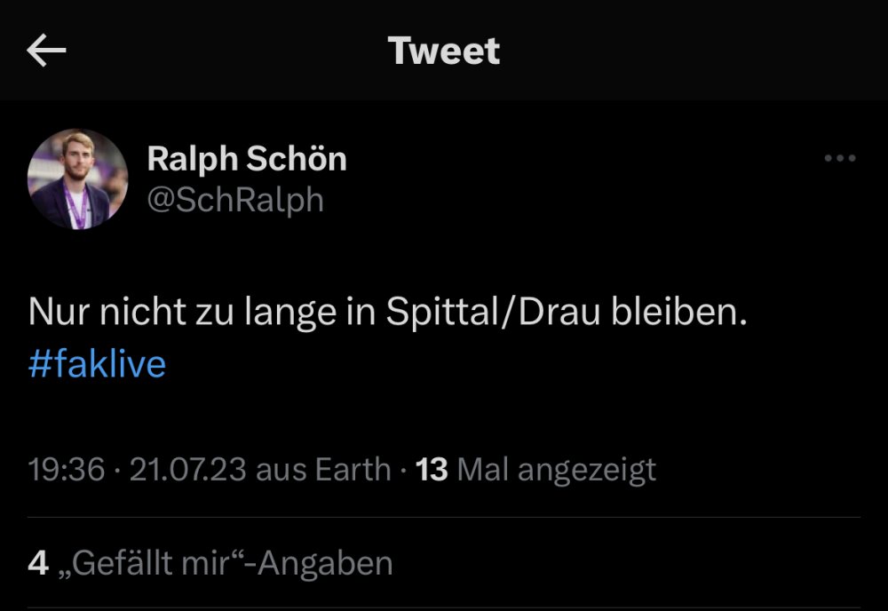Viewport: 888px width, 611px height.
Task: Open the #faklive hashtag
Action: (x=97, y=364)
